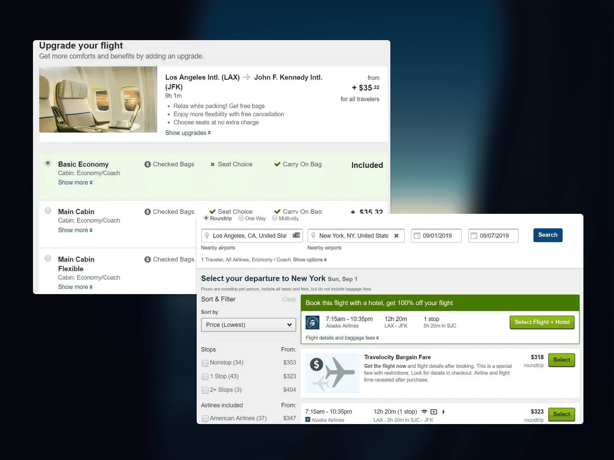Choose the Main Cabin fare radio button
Viewport: 614px width, 460px height.
coord(48,211)
